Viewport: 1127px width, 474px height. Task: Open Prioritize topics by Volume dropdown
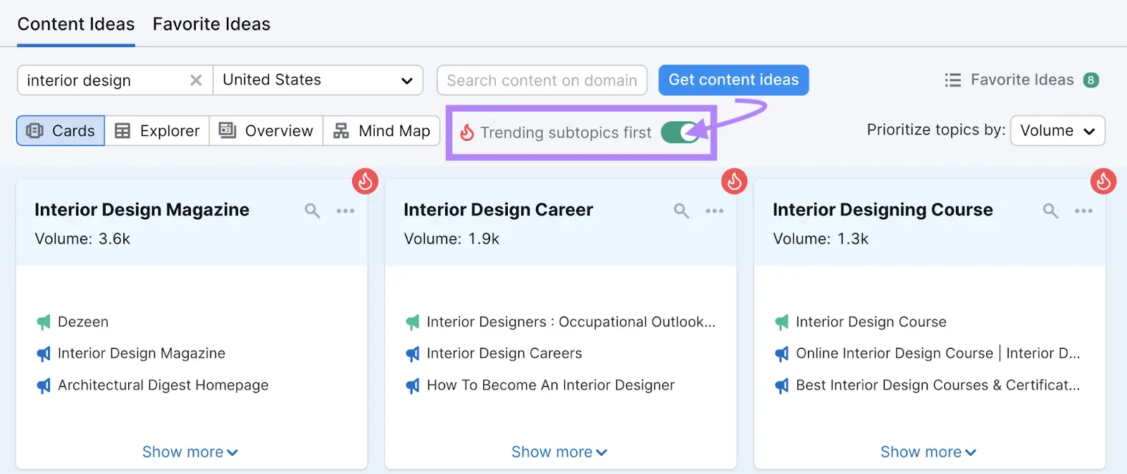(x=1057, y=131)
